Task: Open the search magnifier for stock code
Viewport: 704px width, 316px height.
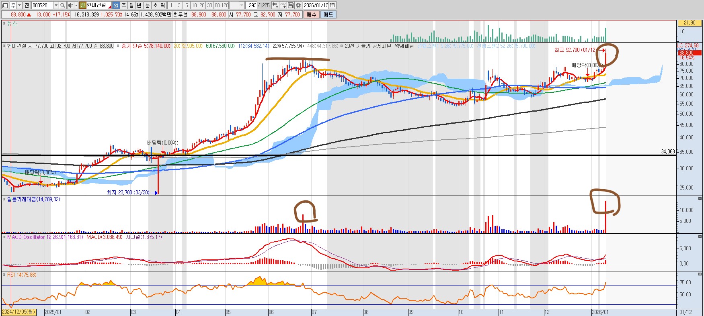Action: coord(62,5)
